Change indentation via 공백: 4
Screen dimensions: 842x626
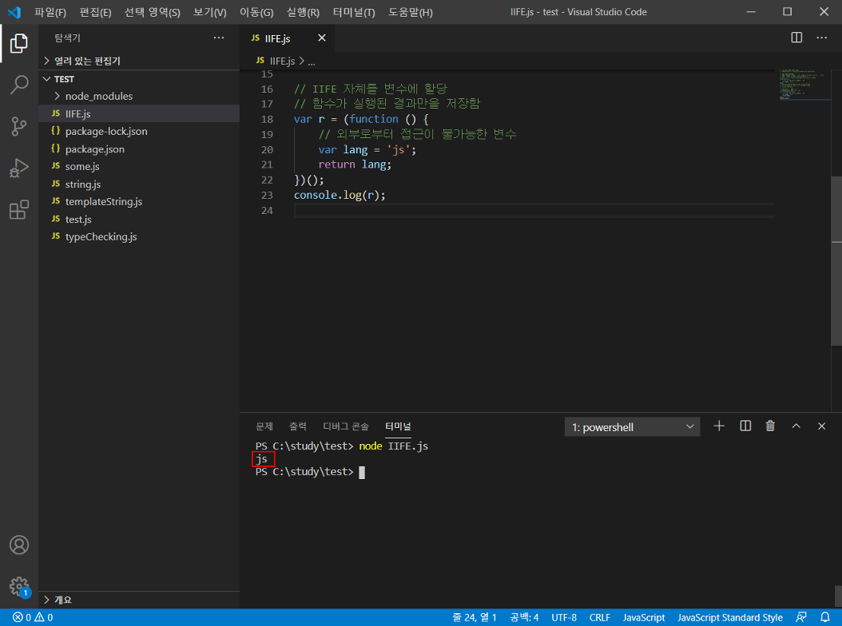(x=524, y=617)
